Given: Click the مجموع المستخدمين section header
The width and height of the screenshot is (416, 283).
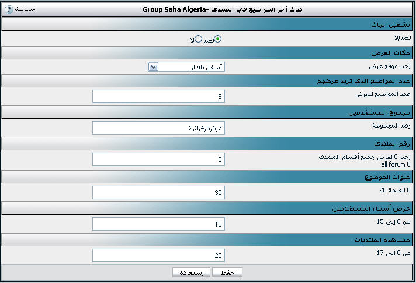Looking at the screenshot, I should [208, 112].
